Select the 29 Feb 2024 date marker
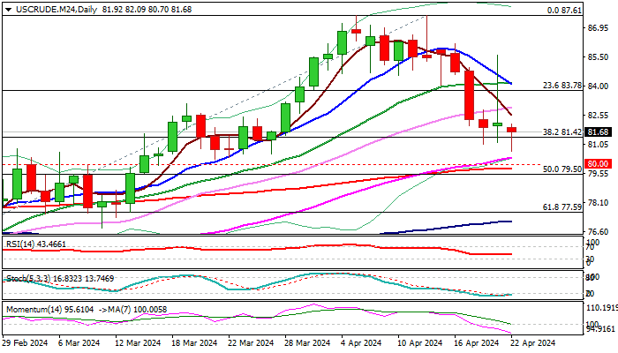This screenshot has height=353, width=618. tap(26, 343)
